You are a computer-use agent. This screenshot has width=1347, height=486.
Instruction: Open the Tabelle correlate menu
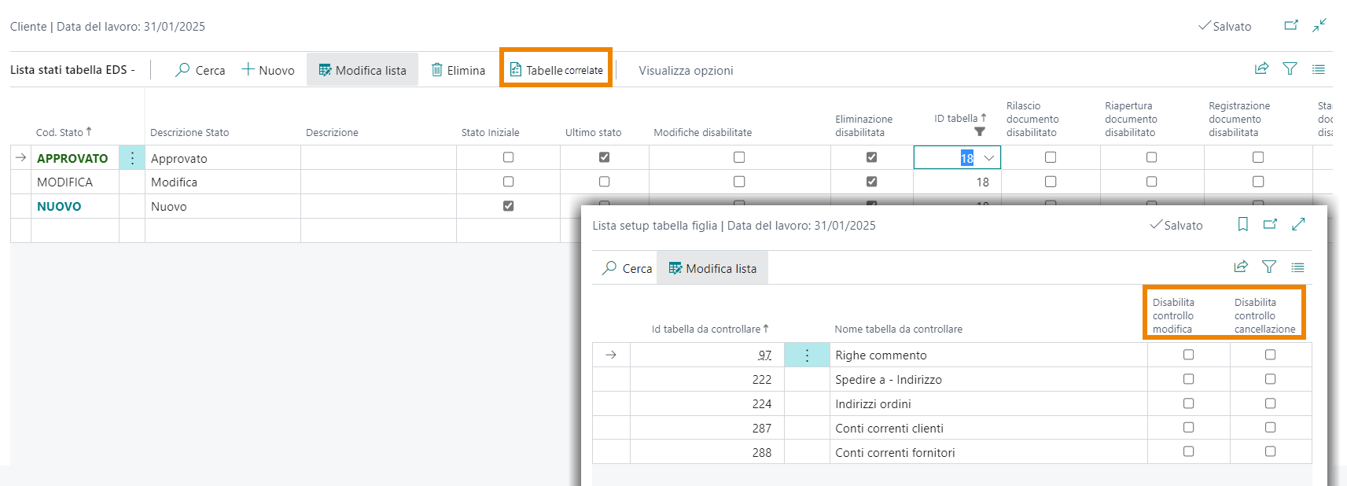click(556, 70)
